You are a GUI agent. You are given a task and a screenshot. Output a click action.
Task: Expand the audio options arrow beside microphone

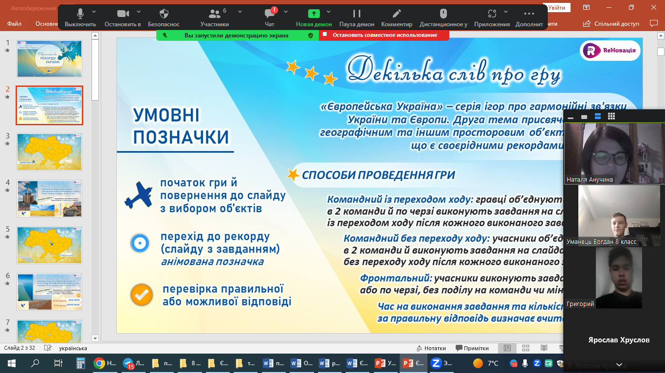coord(94,12)
